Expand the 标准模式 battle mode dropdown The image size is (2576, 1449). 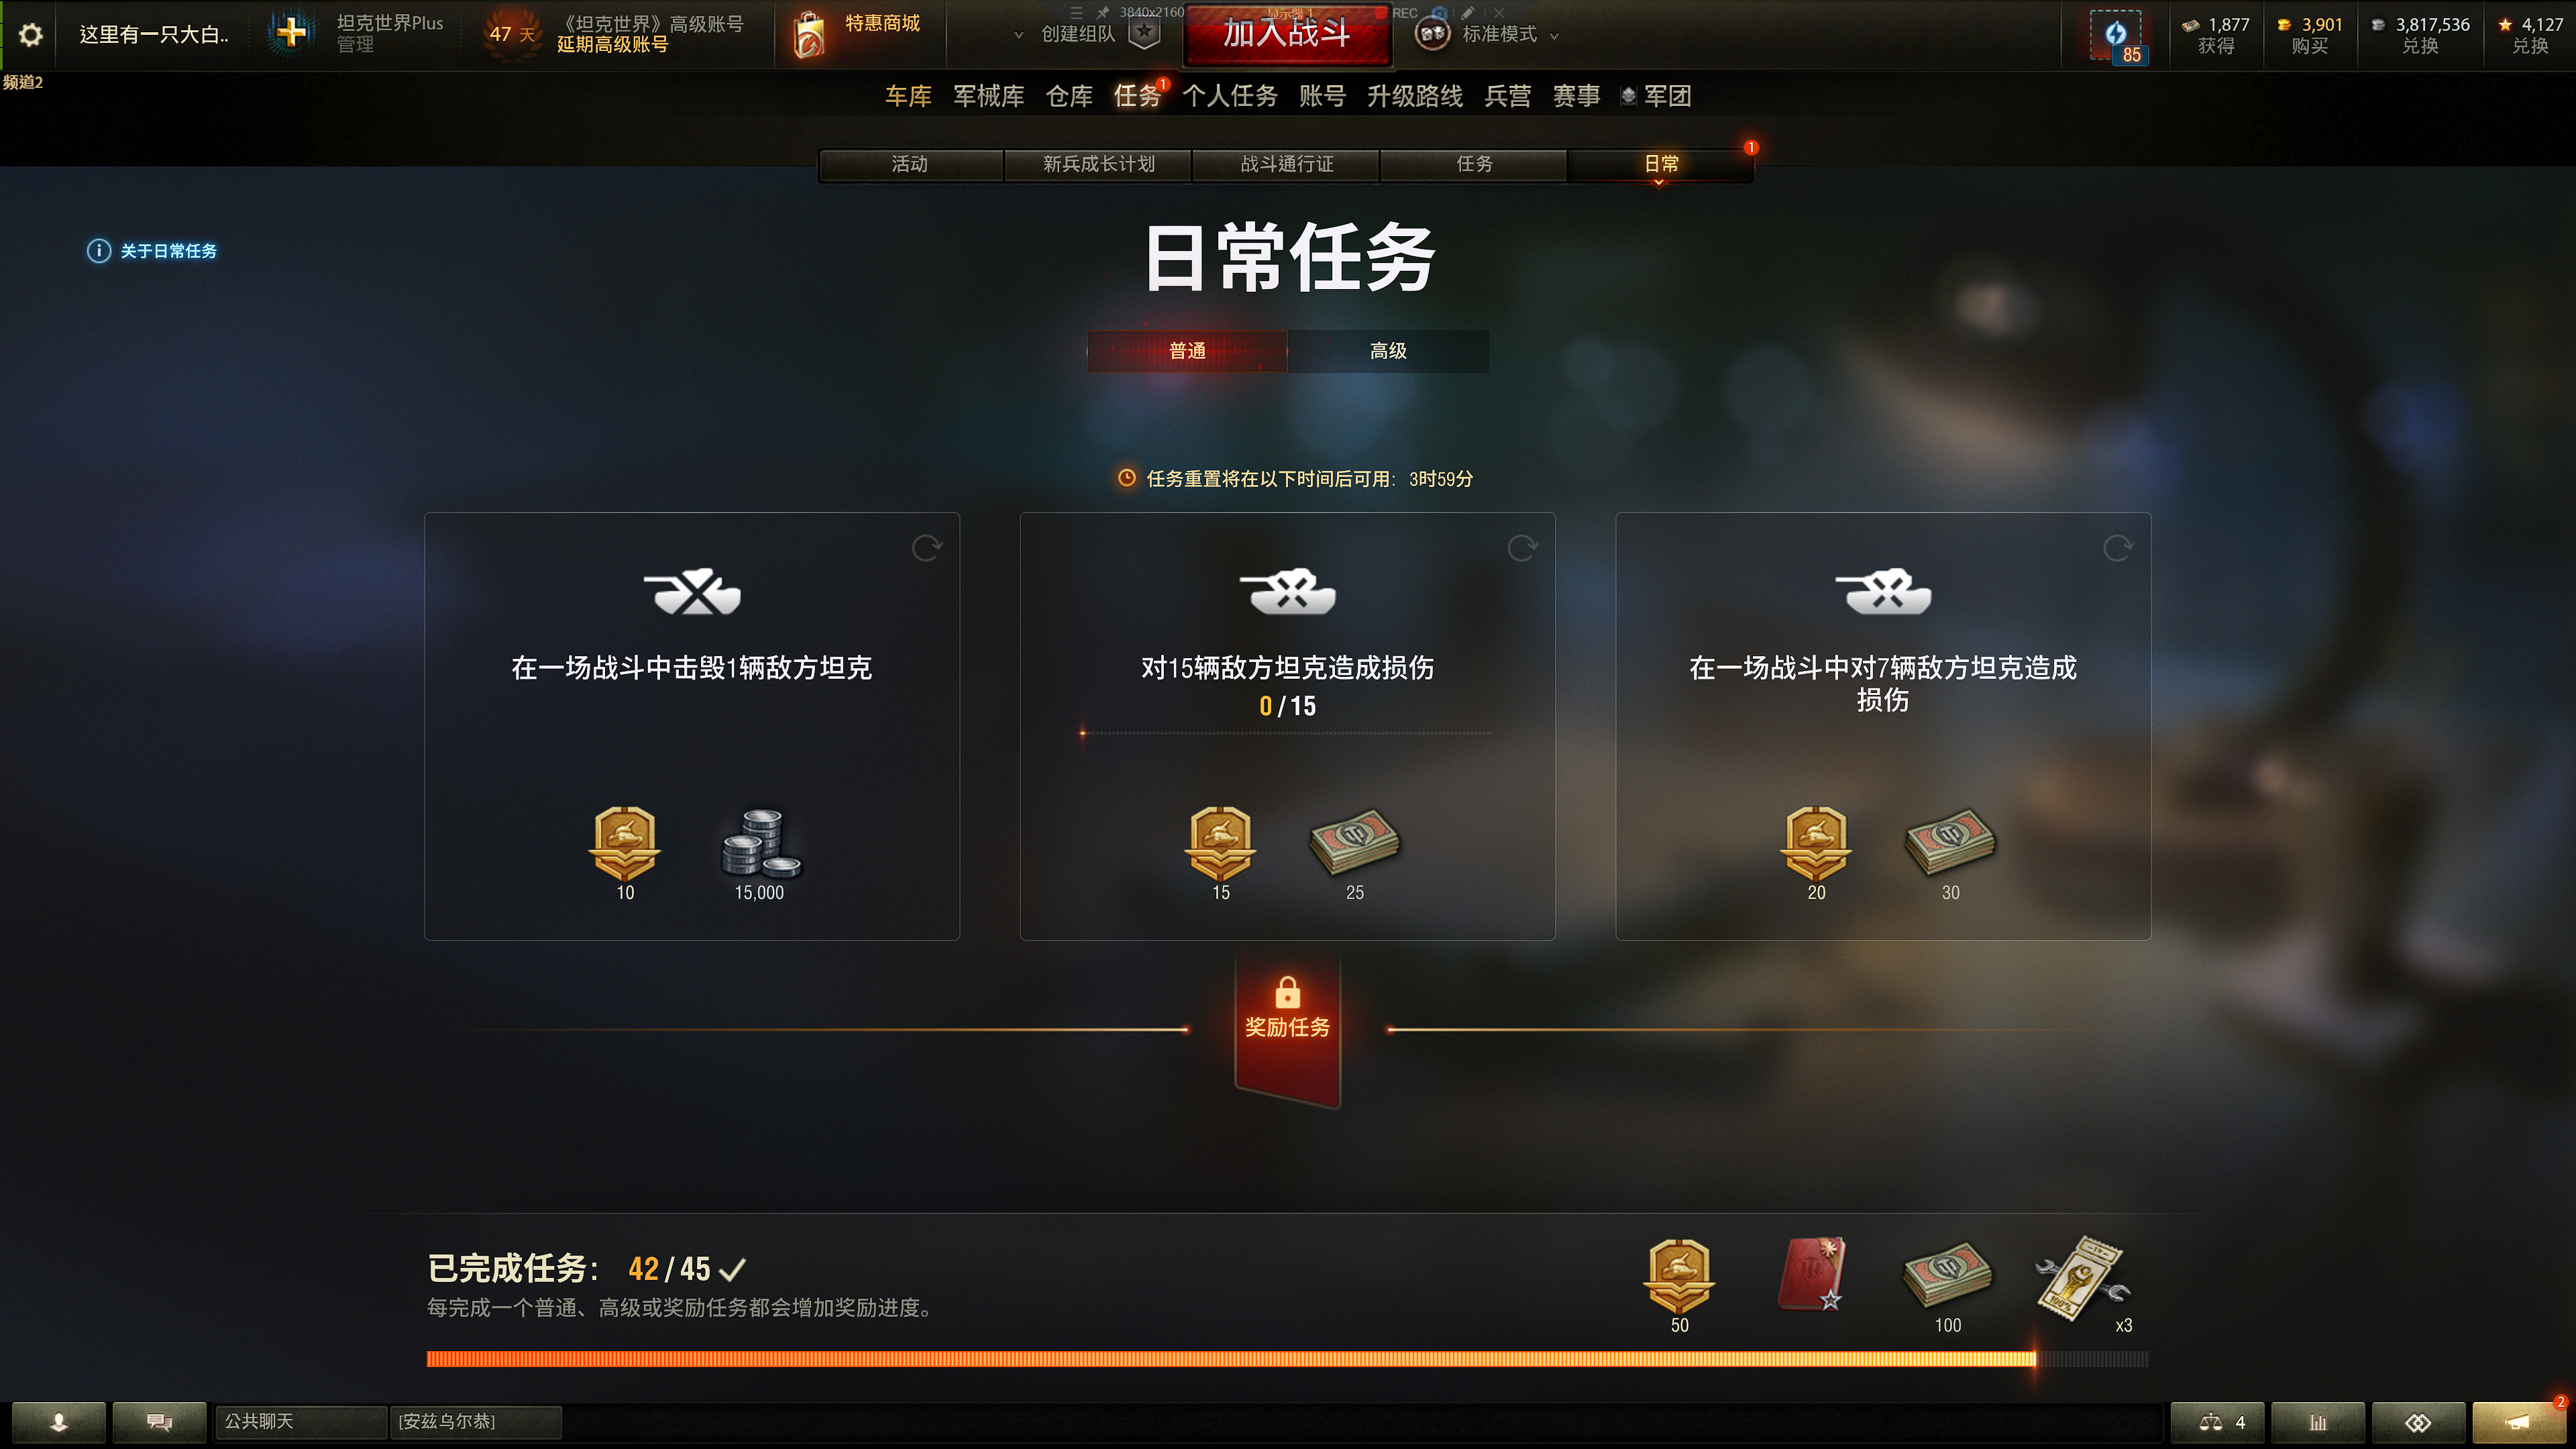tap(1553, 36)
